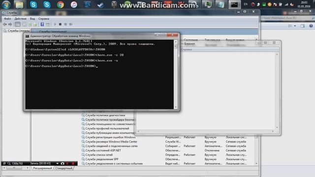
Task: Toggle preview pane icon in Explorer window
Action: click(x=303, y=26)
